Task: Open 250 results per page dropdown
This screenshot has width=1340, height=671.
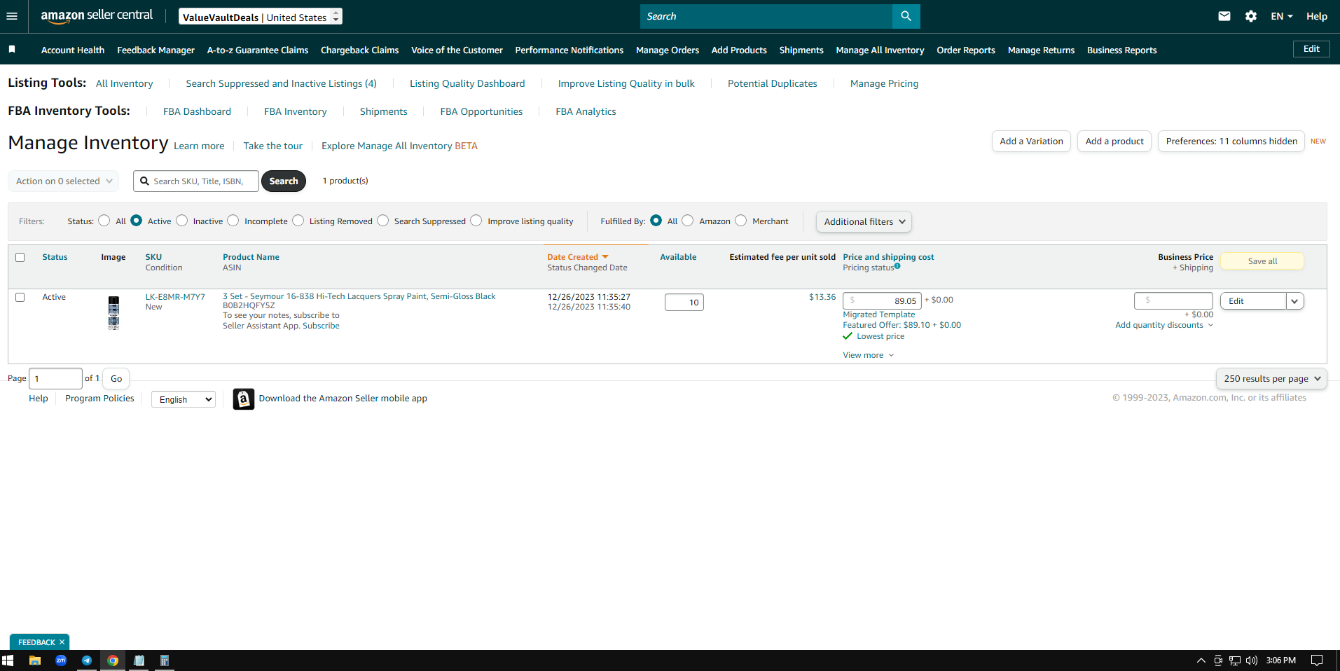Action: (x=1272, y=378)
